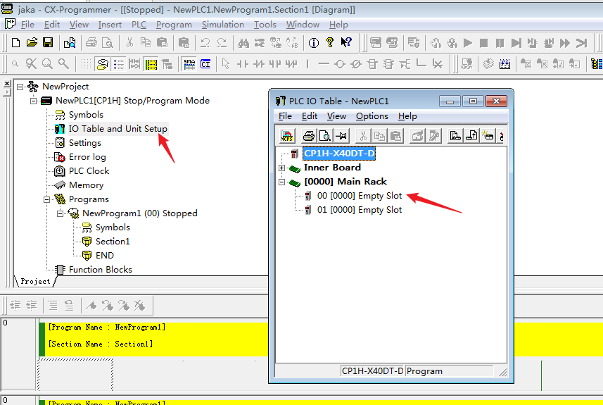603x405 pixels.
Task: Collapse the [0000] Main Rack node
Action: coord(282,182)
